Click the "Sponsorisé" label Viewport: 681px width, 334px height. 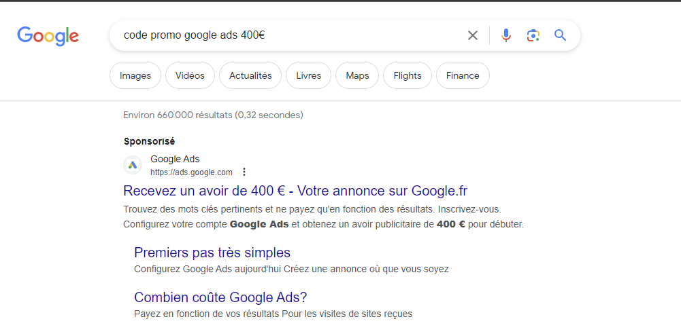(149, 141)
